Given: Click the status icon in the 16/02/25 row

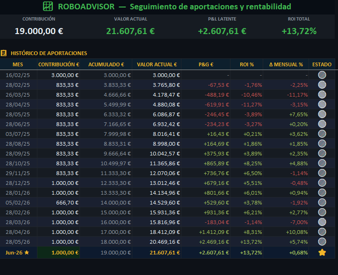Looking at the screenshot, I should click(322, 75).
